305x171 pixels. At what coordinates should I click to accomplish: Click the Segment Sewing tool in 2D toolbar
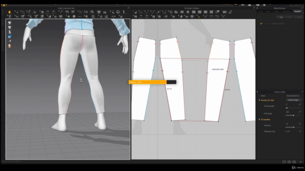coord(141,17)
